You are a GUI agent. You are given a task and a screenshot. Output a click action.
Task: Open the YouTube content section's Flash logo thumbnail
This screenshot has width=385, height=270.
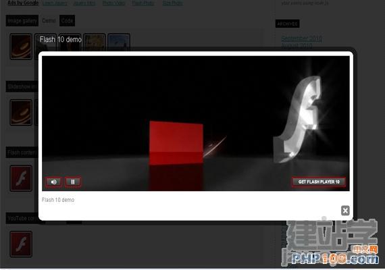tap(21, 244)
